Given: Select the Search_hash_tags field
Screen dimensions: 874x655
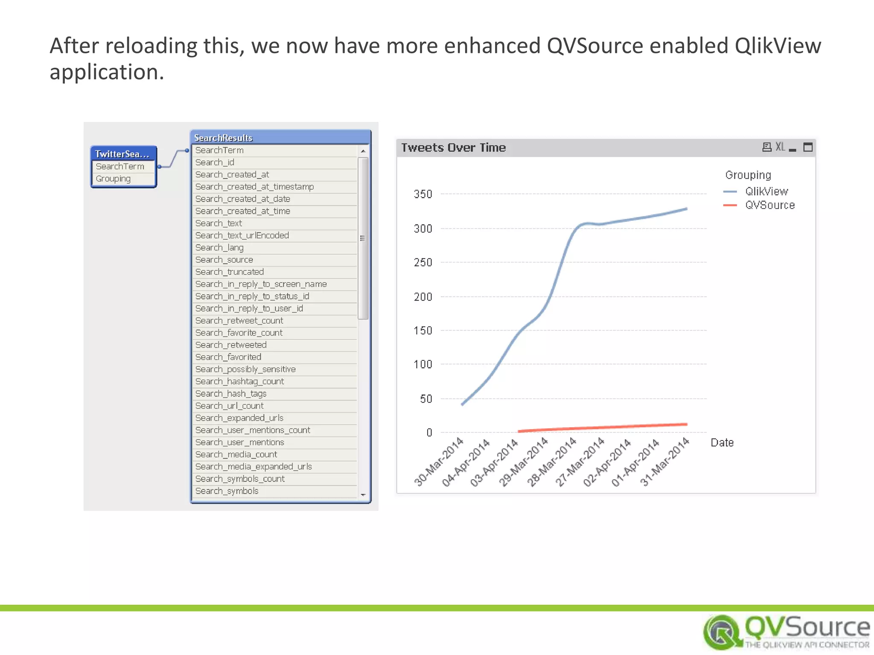Looking at the screenshot, I should 274,394.
